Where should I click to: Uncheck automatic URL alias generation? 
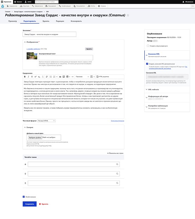(147, 64)
